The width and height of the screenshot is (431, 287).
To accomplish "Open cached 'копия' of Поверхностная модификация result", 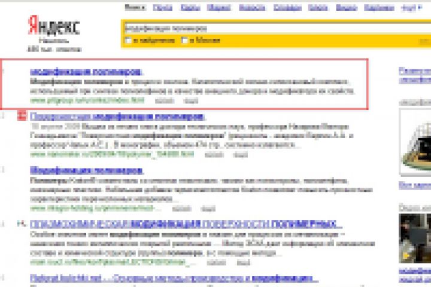I will click(214, 155).
